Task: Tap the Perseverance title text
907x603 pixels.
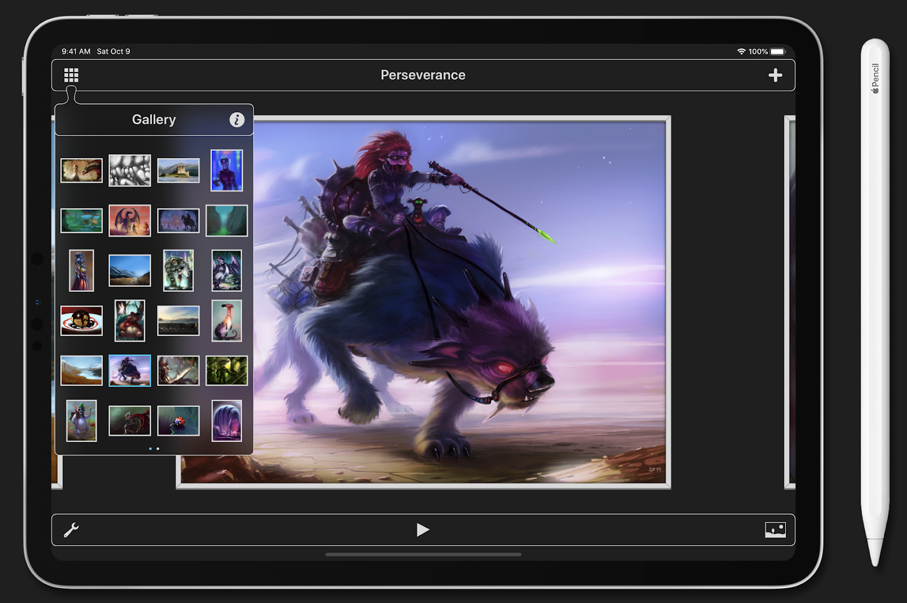Action: coord(423,75)
